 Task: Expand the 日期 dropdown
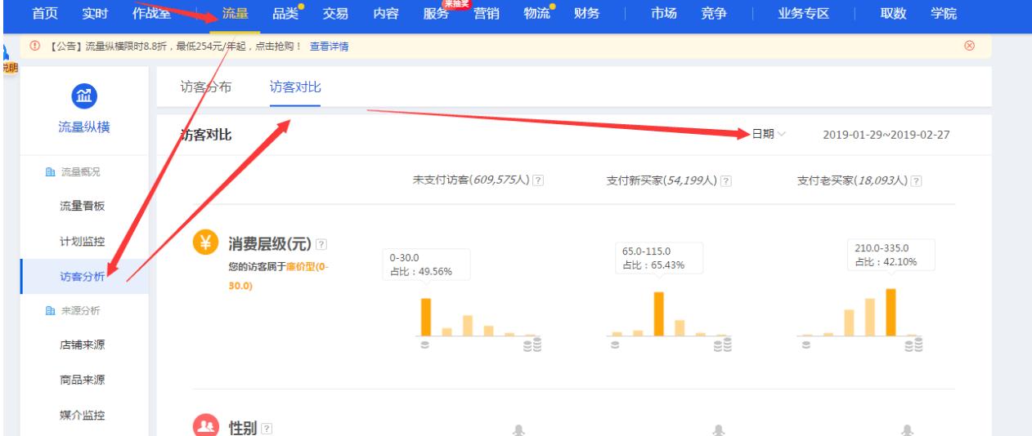[769, 135]
